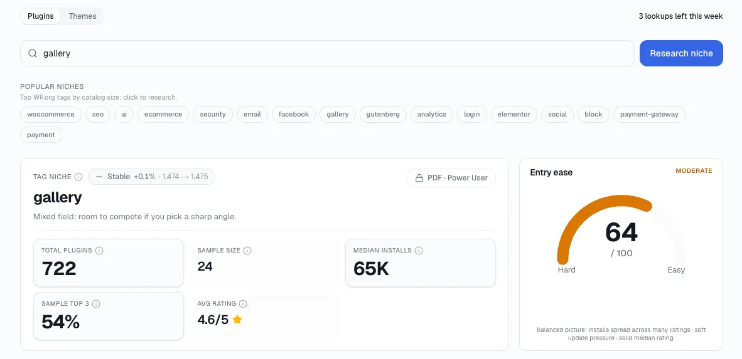Click the info icon beside TOTAL PLUGINS
The height and width of the screenshot is (359, 742).
(99, 251)
